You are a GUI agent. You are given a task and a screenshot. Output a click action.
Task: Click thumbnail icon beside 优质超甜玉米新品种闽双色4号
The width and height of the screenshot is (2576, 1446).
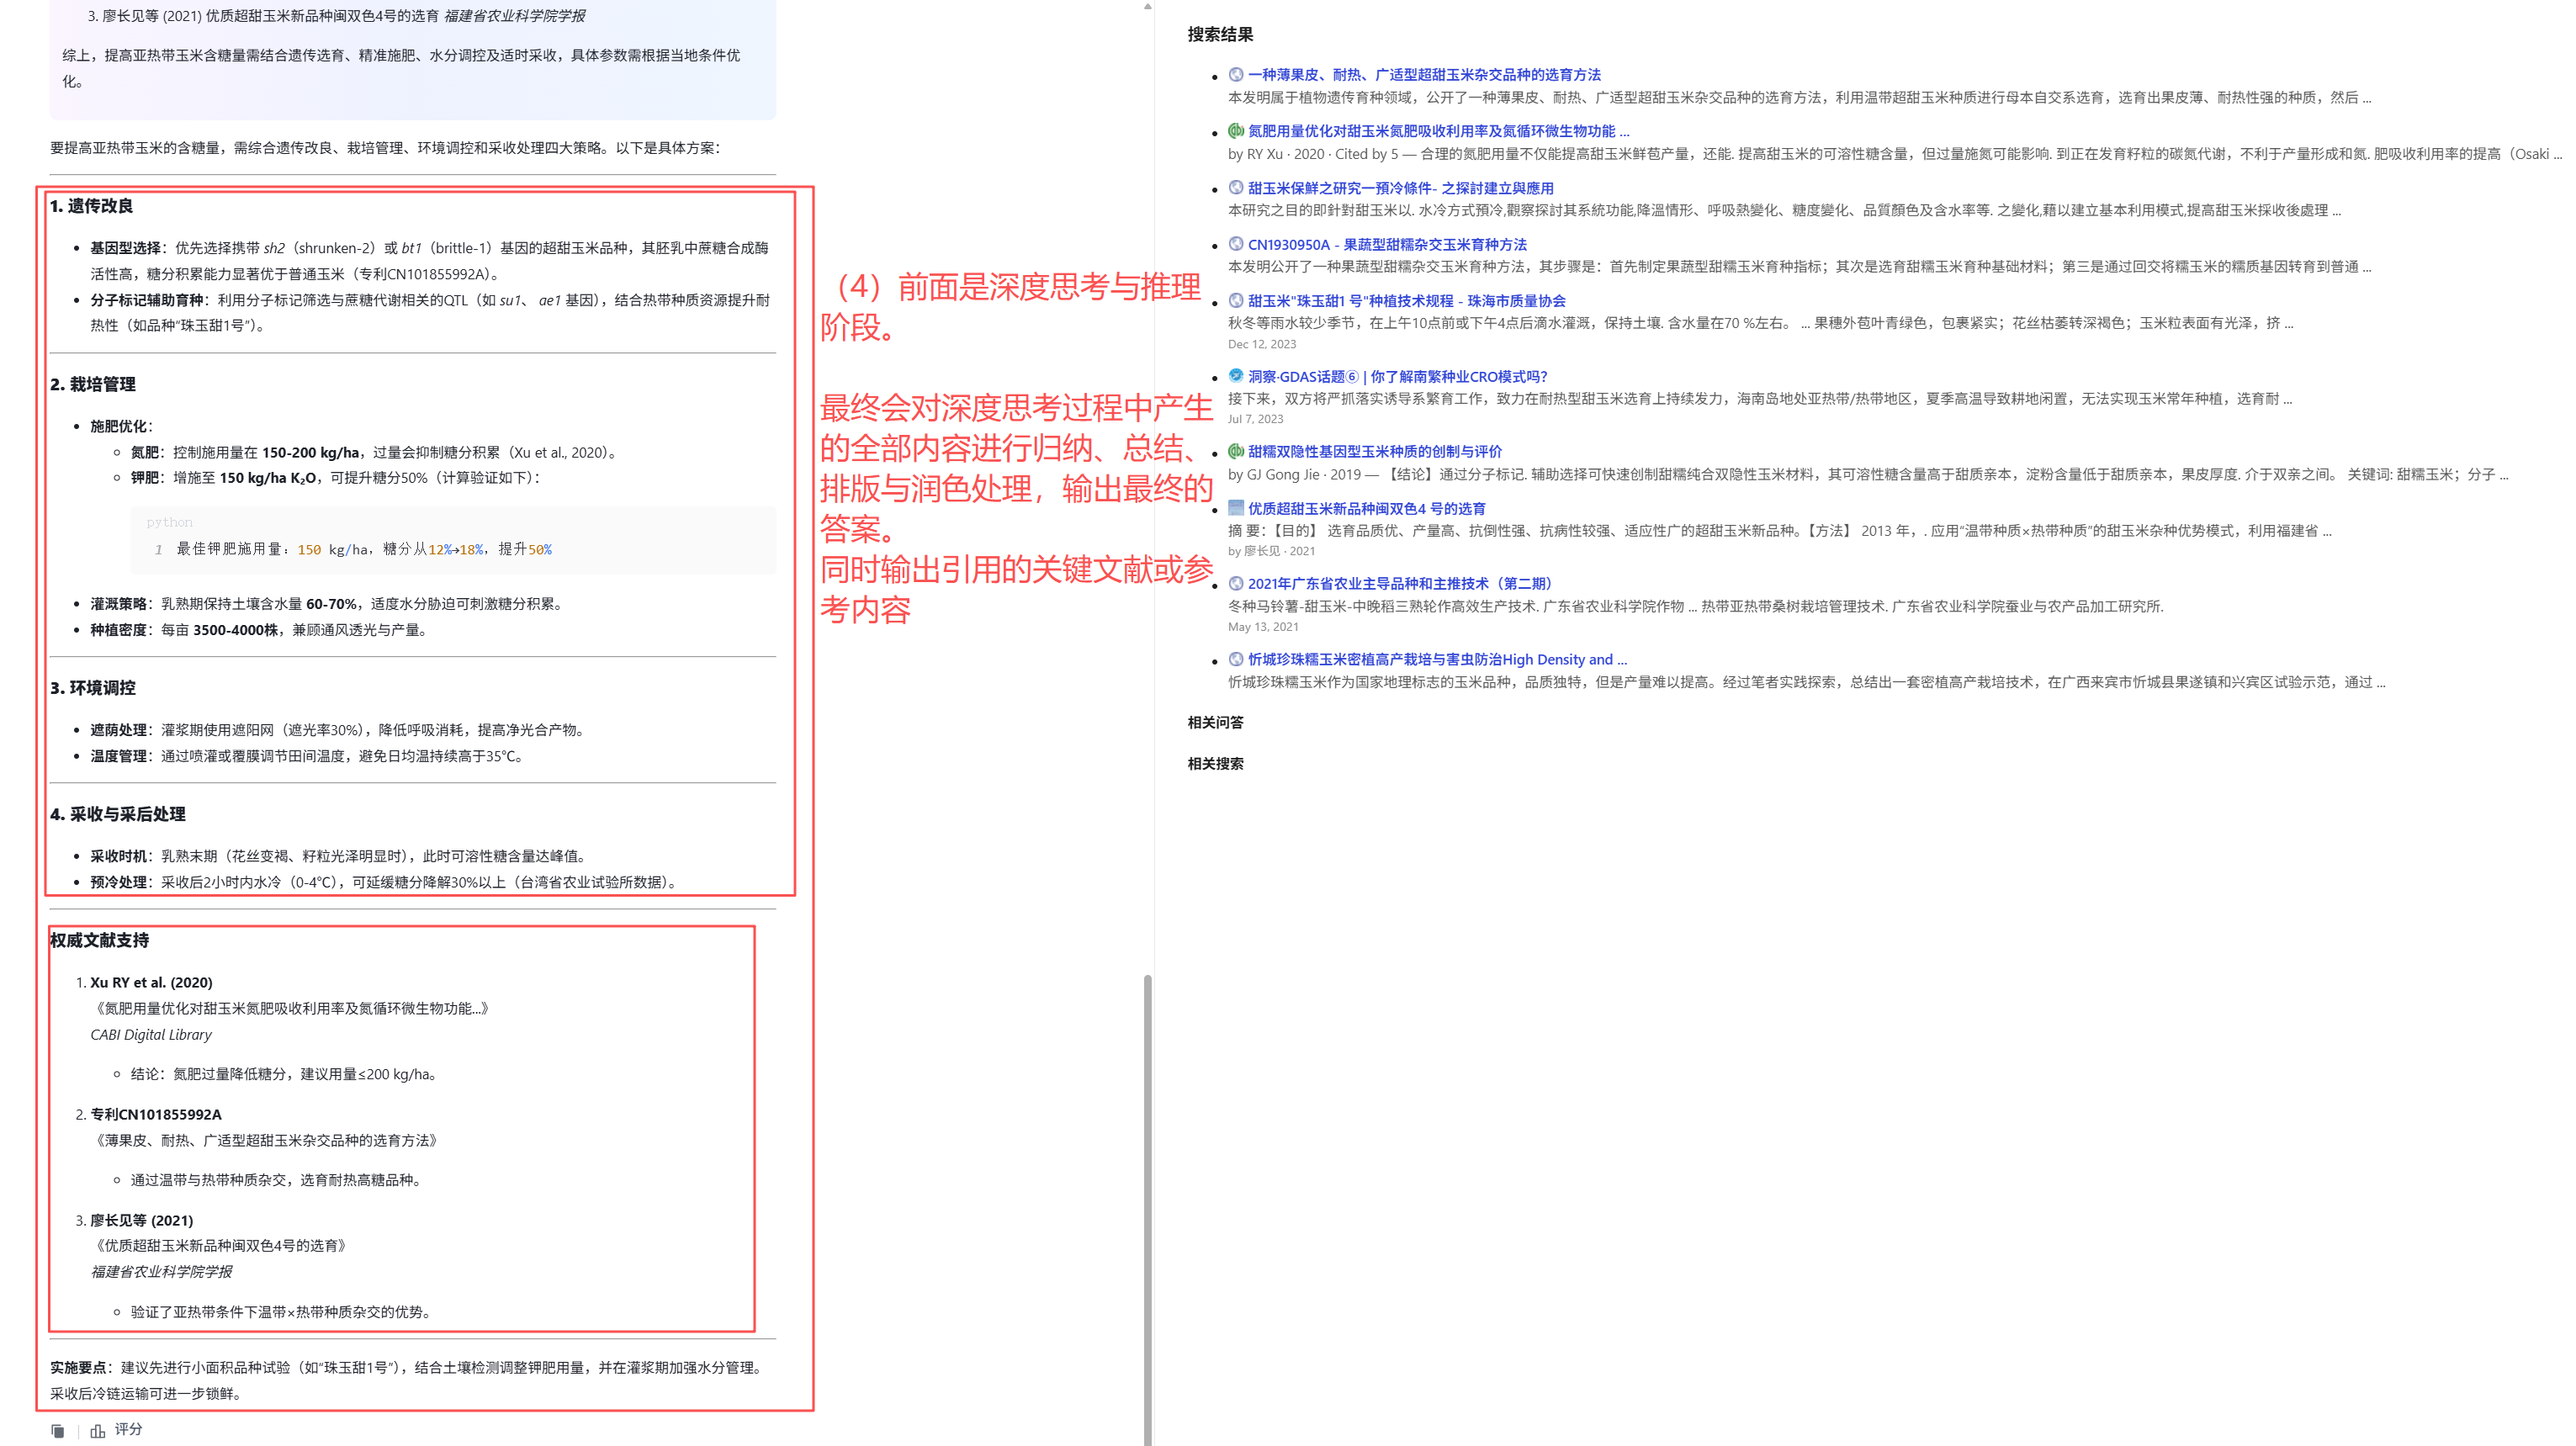tap(1236, 508)
